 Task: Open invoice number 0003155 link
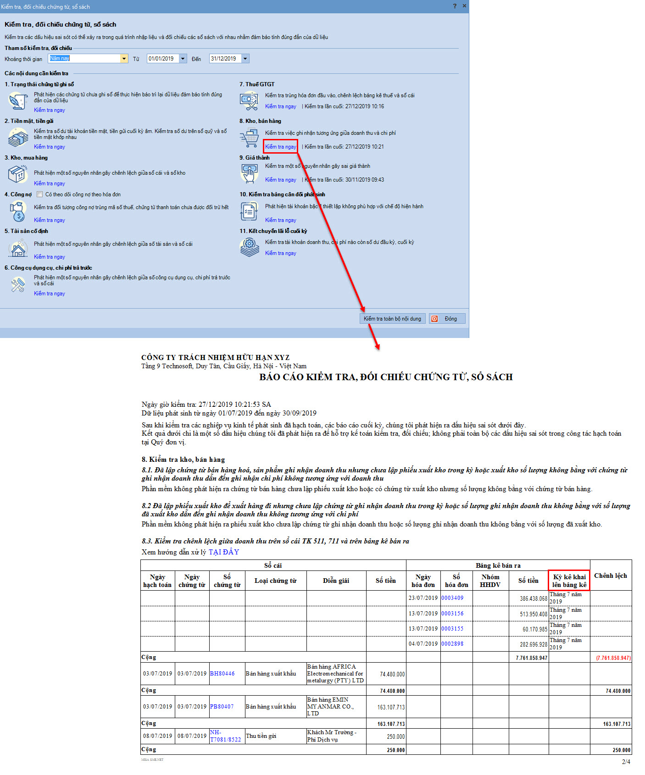click(452, 629)
